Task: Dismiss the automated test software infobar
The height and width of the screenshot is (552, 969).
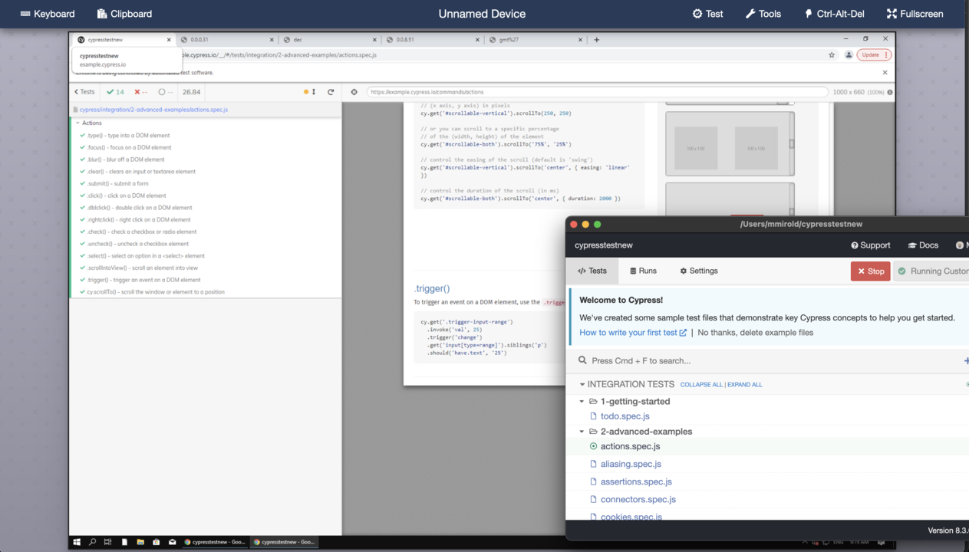Action: [x=885, y=73]
